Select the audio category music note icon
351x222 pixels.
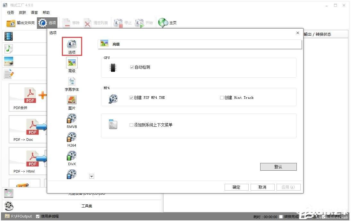pos(9,48)
